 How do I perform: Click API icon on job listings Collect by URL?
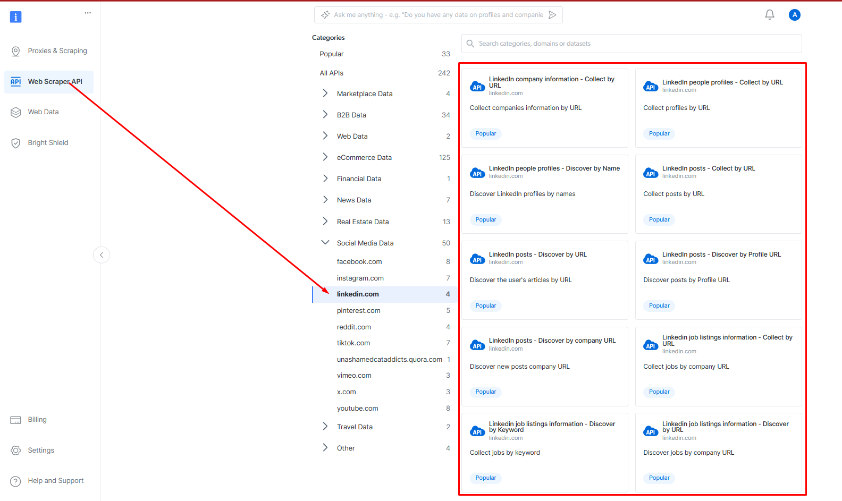coord(651,345)
